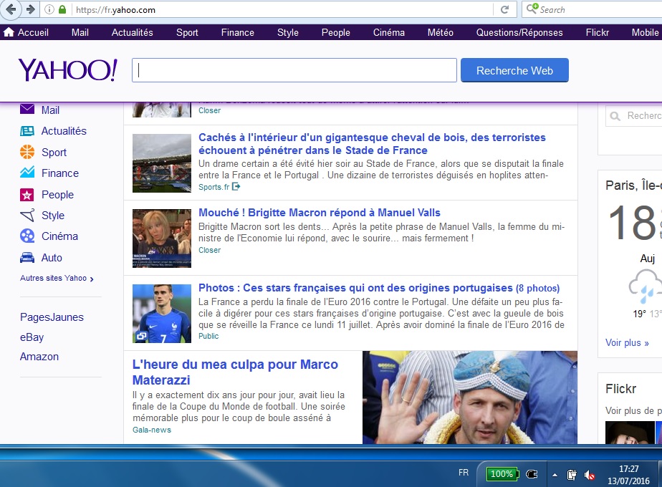The image size is (662, 487).
Task: Click the Cinéma film reel icon in sidebar
Action: click(x=27, y=236)
